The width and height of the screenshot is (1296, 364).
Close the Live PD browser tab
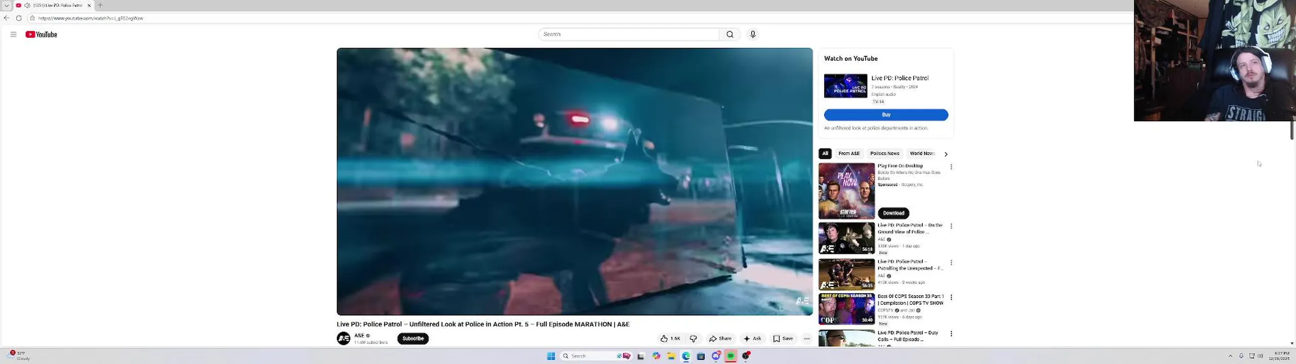click(89, 5)
